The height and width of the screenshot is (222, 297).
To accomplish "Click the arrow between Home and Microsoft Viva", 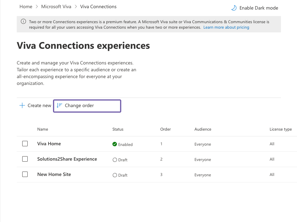I will pyautogui.click(x=37, y=6).
